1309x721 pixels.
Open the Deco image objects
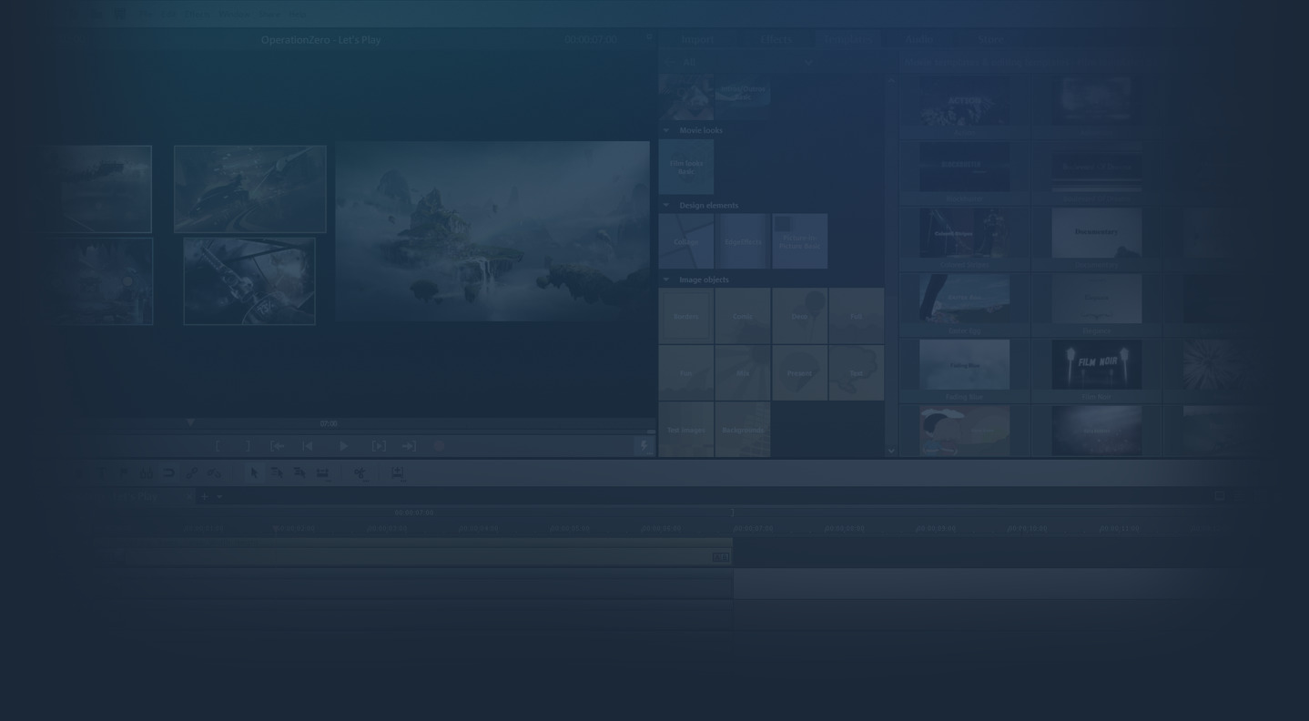pyautogui.click(x=800, y=316)
